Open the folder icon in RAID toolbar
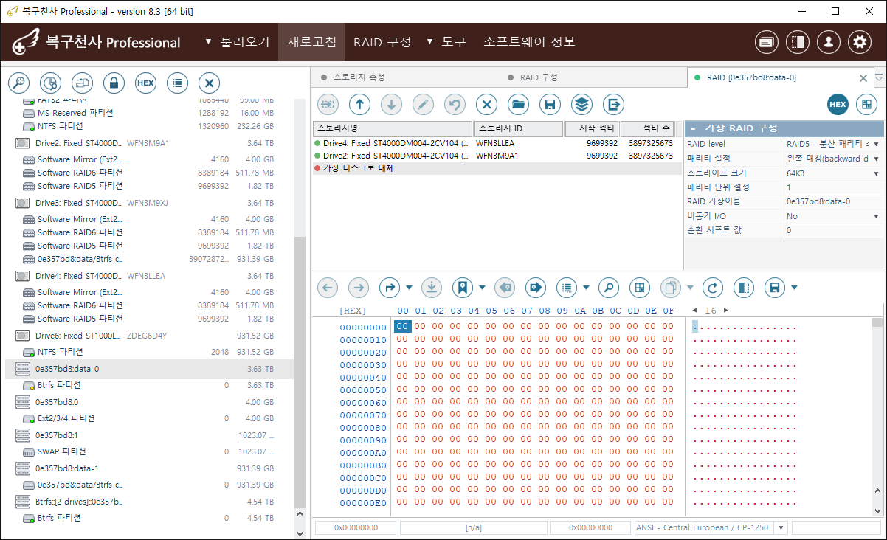This screenshot has width=887, height=540. pyautogui.click(x=518, y=105)
